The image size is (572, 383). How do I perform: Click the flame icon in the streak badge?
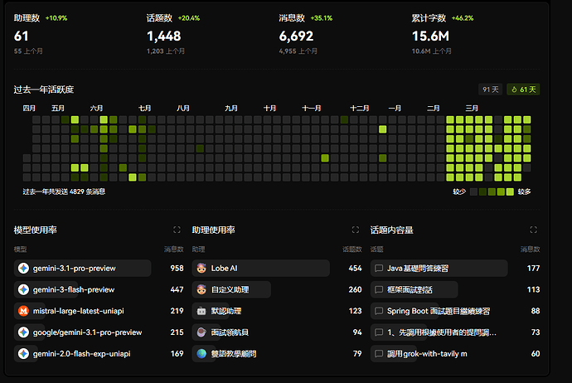click(x=514, y=90)
